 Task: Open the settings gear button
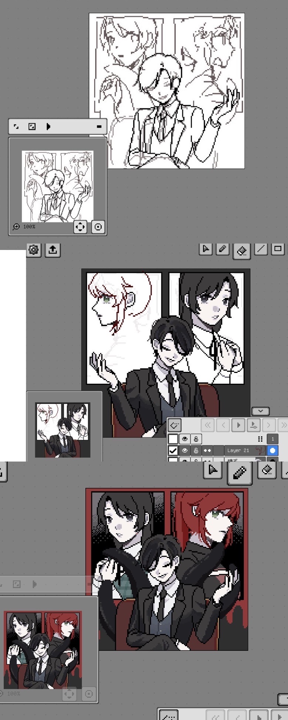click(34, 250)
